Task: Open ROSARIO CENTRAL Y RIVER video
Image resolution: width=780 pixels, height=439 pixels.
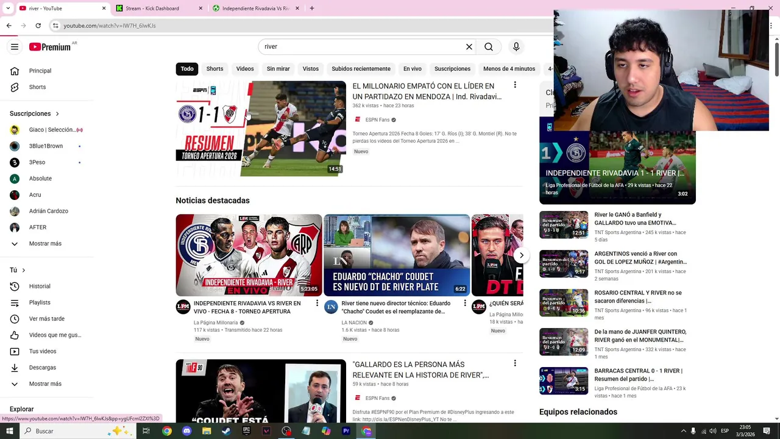Action: [x=638, y=297]
